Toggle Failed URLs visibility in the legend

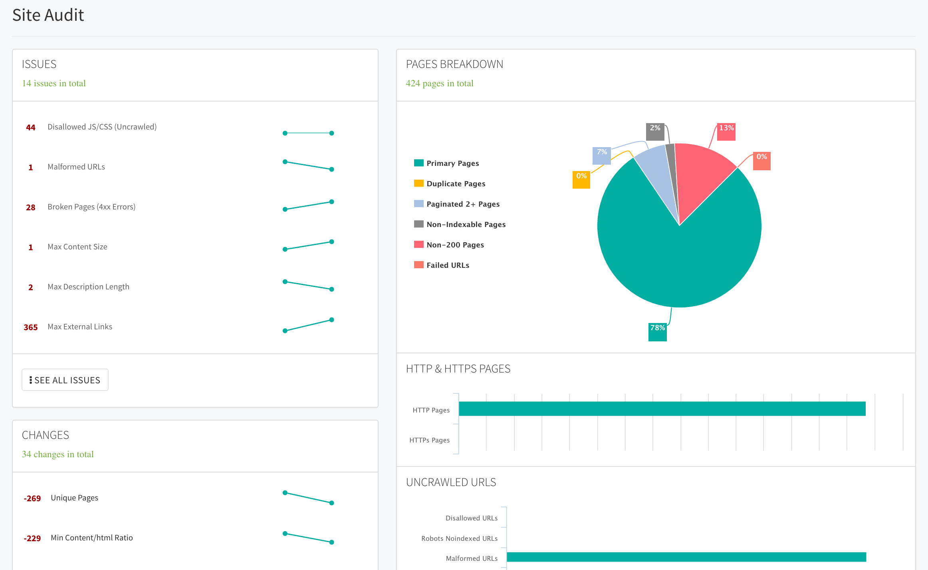447,265
